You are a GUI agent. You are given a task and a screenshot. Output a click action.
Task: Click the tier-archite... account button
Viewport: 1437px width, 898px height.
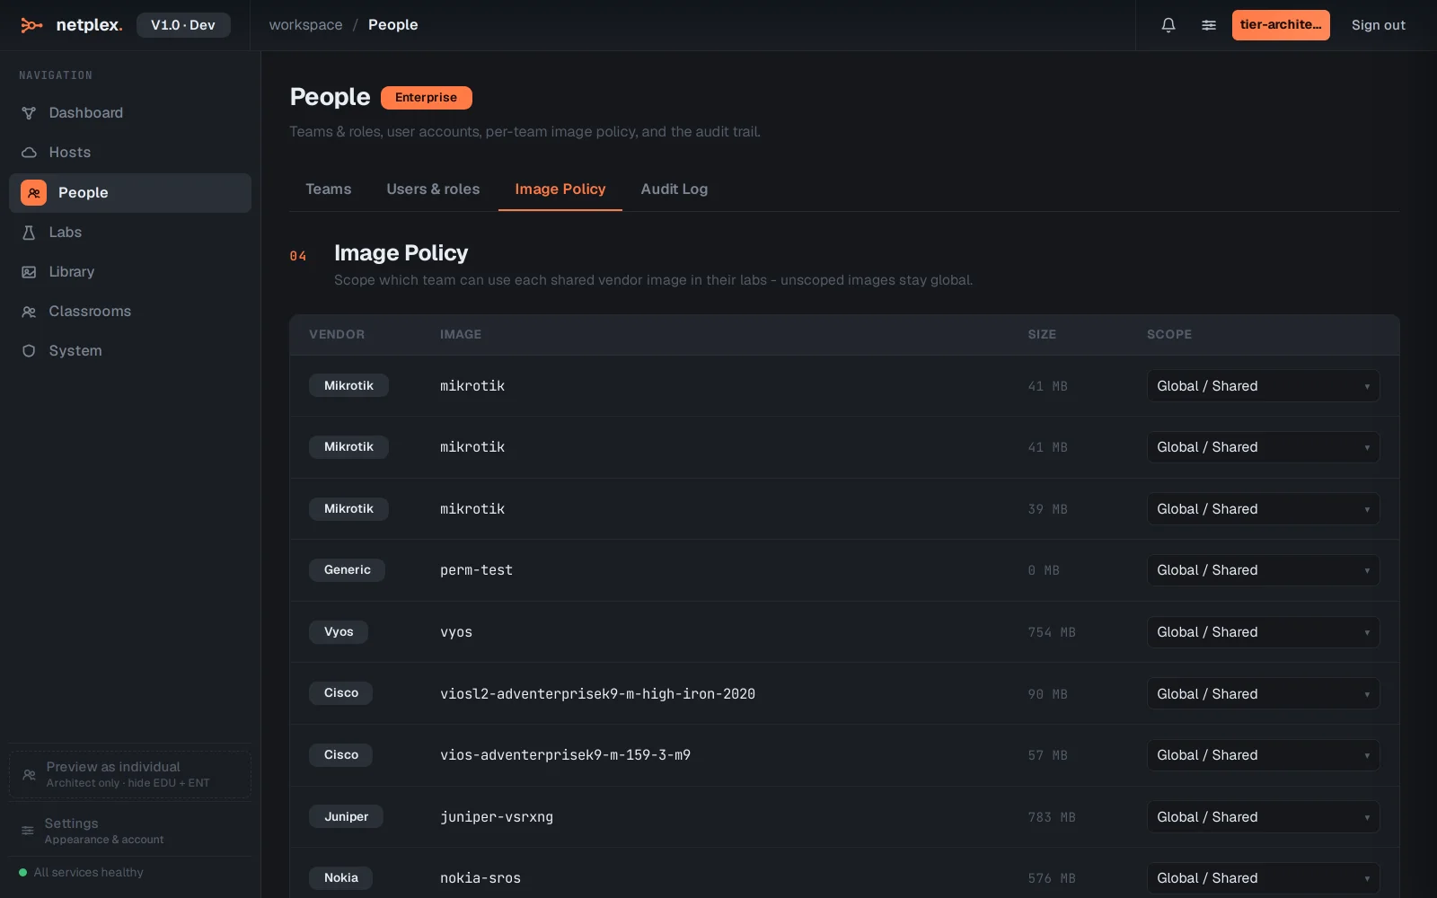(1281, 25)
